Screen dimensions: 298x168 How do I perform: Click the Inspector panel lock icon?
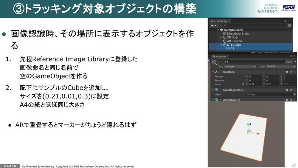291,56
